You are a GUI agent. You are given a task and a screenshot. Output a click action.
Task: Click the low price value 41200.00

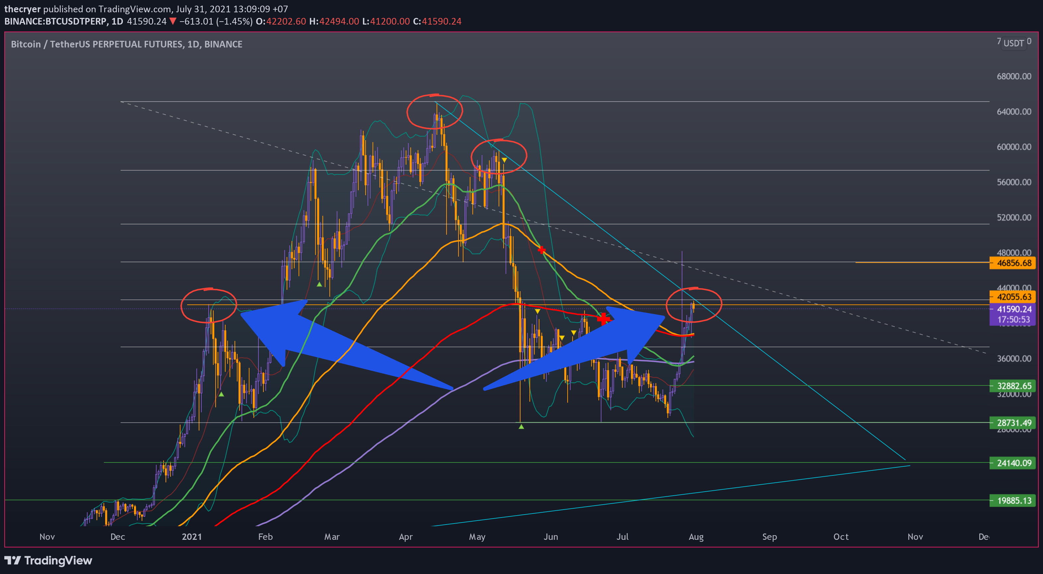pyautogui.click(x=390, y=21)
